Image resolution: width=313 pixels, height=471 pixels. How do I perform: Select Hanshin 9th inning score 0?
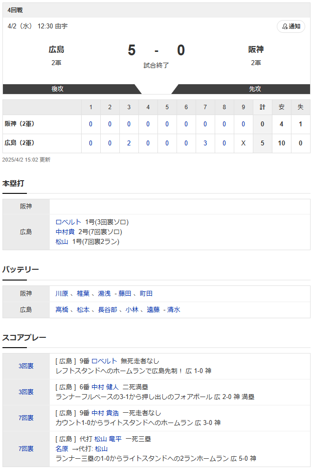tap(244, 124)
